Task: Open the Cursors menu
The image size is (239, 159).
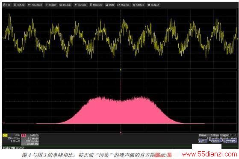Action: click(80, 5)
